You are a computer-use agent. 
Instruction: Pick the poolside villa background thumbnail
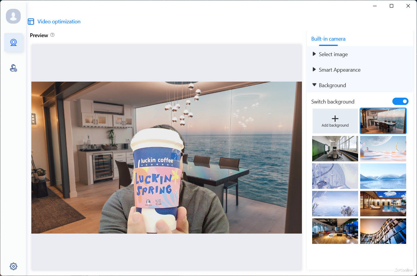pyautogui.click(x=383, y=203)
